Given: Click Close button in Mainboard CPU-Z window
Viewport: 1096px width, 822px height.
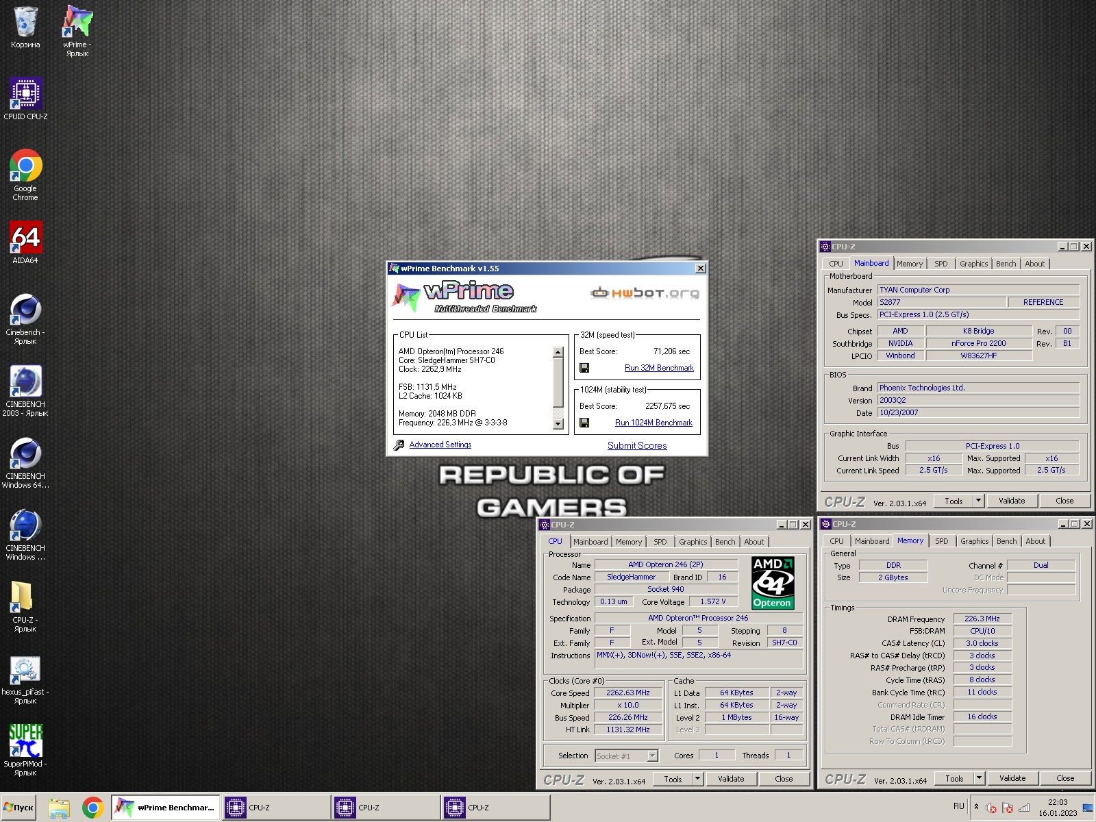Looking at the screenshot, I should [1064, 501].
